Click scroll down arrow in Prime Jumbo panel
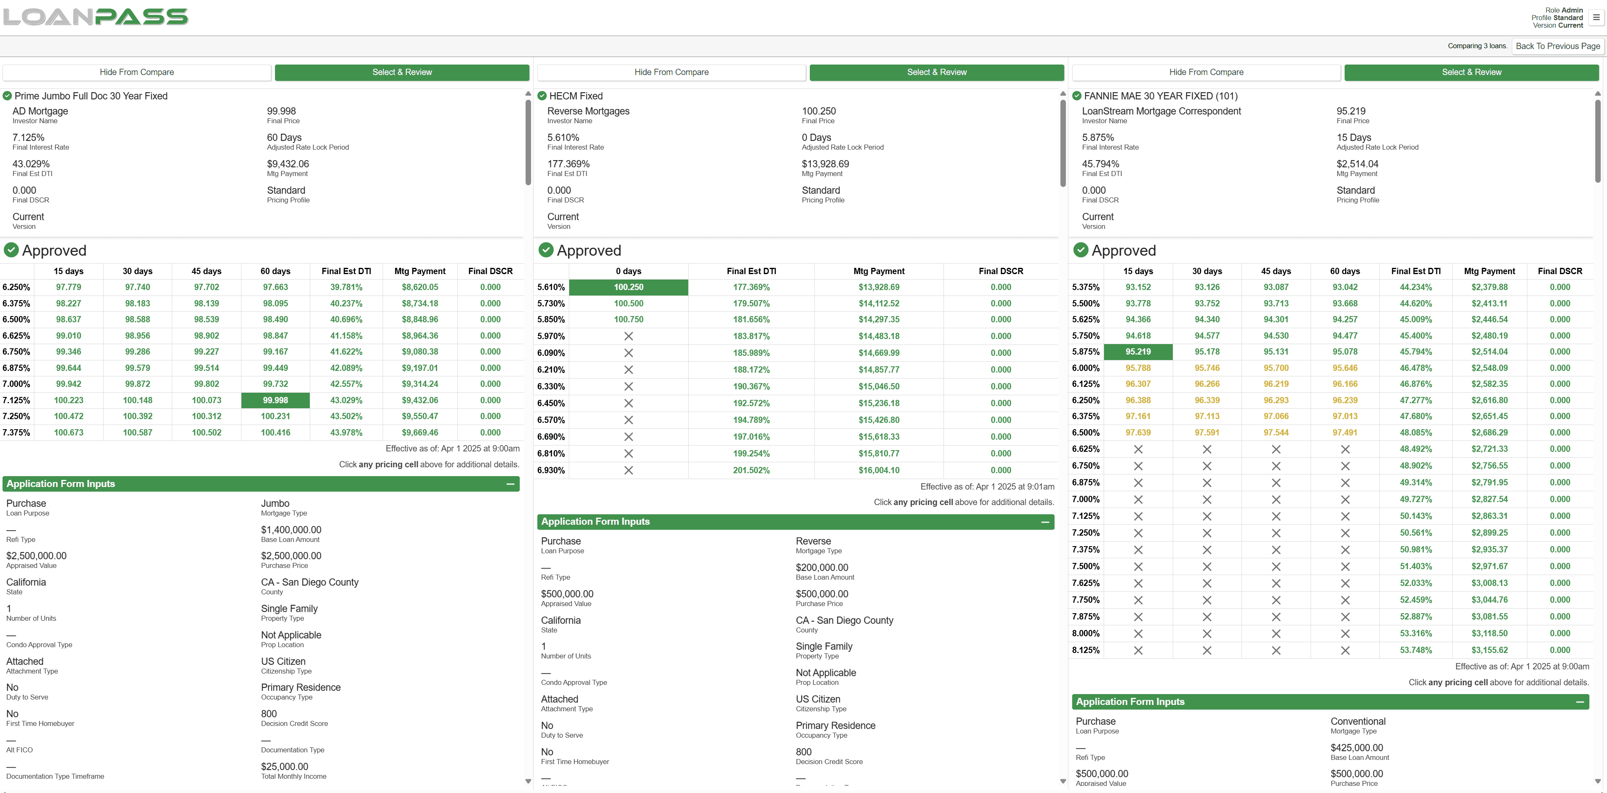 pyautogui.click(x=528, y=781)
